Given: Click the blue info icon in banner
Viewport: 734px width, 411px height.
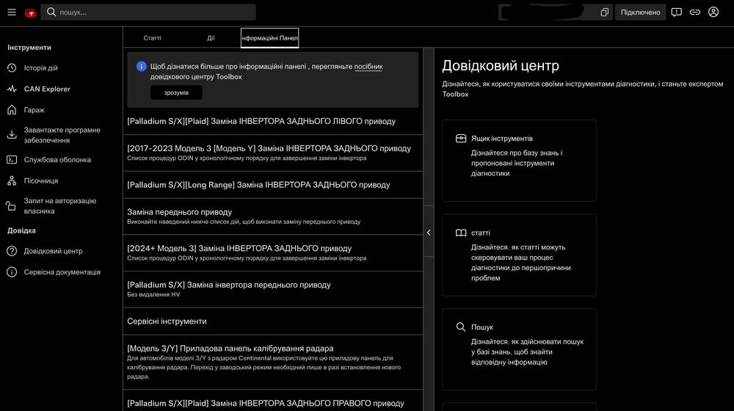Looking at the screenshot, I should pyautogui.click(x=142, y=67).
